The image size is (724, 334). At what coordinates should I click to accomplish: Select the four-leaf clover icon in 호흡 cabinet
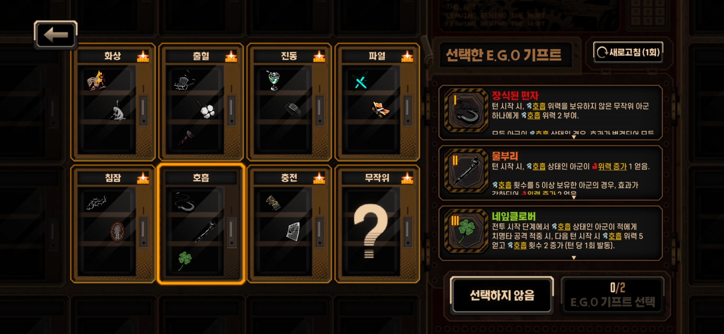185,261
